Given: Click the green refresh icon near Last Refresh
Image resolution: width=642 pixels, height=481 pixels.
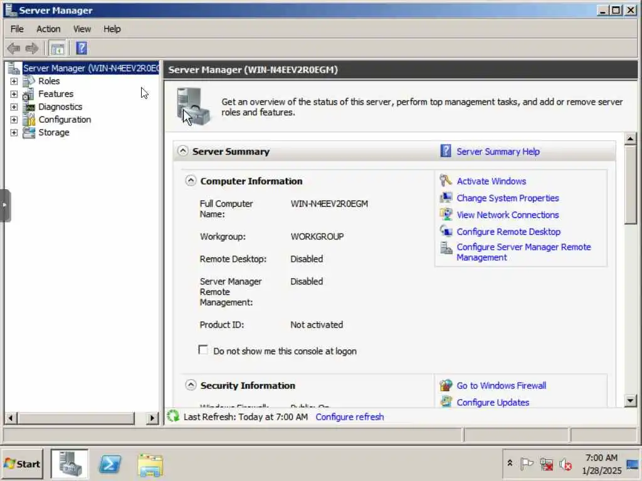Looking at the screenshot, I should (x=173, y=416).
